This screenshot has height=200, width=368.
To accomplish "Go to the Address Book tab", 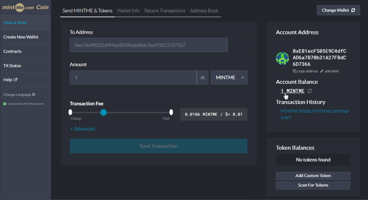I will click(204, 11).
